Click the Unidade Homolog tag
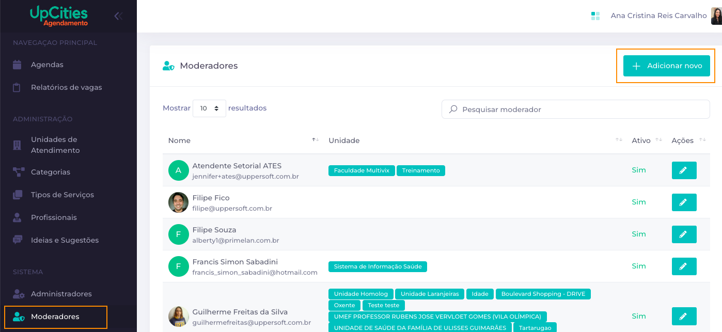This screenshot has width=722, height=332. click(x=361, y=294)
